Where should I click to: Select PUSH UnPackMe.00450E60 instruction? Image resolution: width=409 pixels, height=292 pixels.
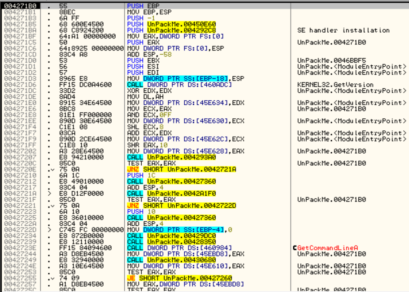pos(171,24)
